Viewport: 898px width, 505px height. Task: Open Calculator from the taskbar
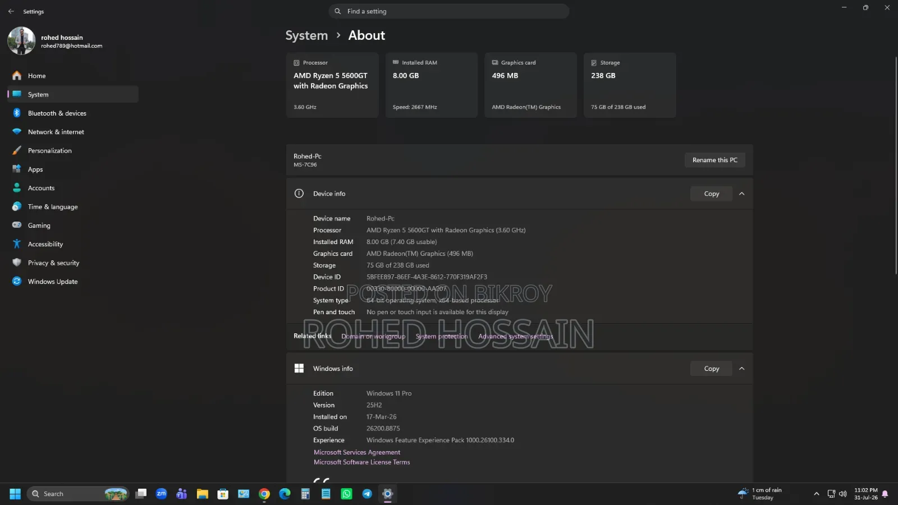[x=305, y=494]
